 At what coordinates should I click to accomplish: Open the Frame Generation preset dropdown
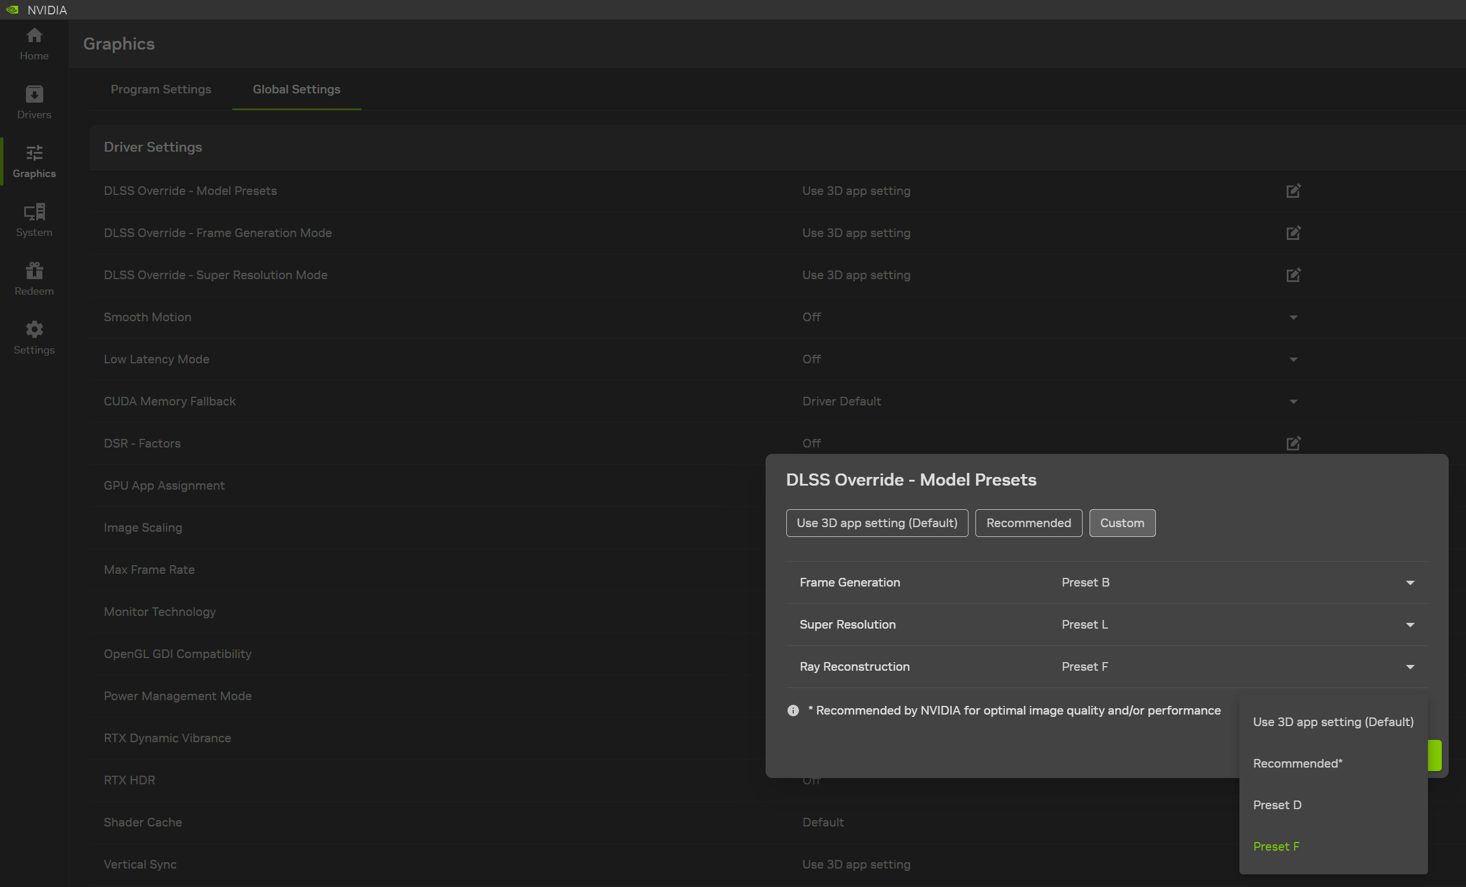(x=1410, y=583)
